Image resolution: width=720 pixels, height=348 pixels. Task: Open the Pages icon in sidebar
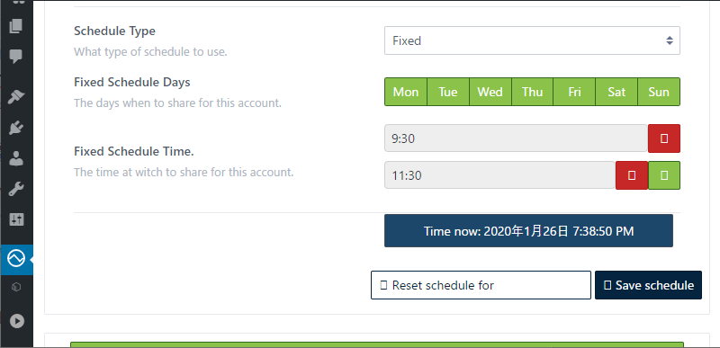click(x=16, y=26)
